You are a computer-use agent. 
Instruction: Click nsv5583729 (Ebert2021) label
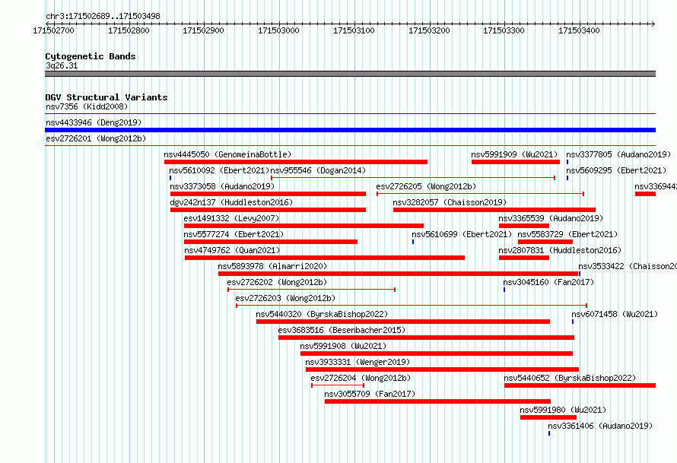pos(567,234)
